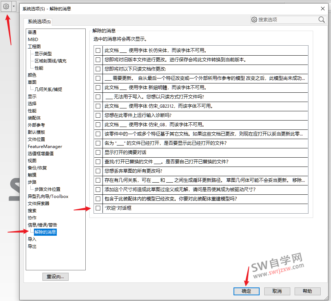Select the 异型孔向导/Toolbox category

47,196
